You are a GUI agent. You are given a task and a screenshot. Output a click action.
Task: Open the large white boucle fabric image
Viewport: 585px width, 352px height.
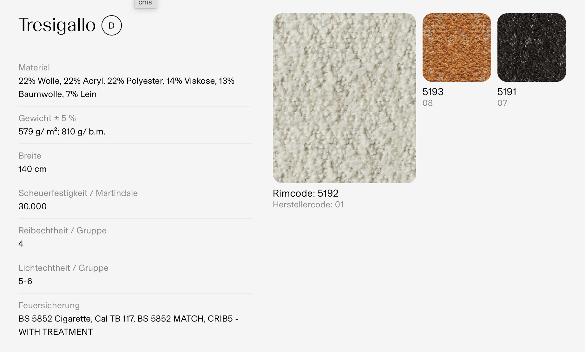pos(344,98)
